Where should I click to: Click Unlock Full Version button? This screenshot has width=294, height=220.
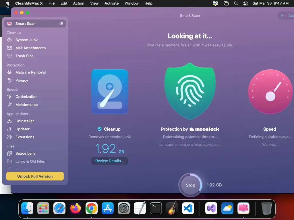pos(35,176)
